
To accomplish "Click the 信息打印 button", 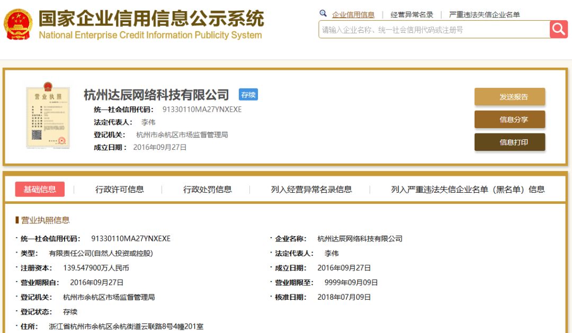I will [x=510, y=142].
